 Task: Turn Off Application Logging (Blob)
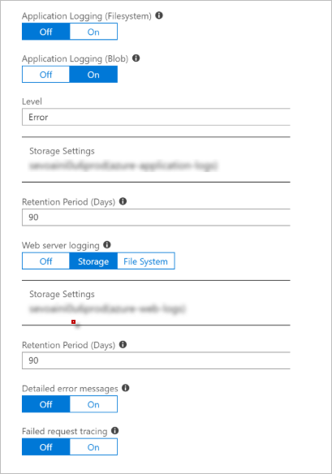point(46,75)
